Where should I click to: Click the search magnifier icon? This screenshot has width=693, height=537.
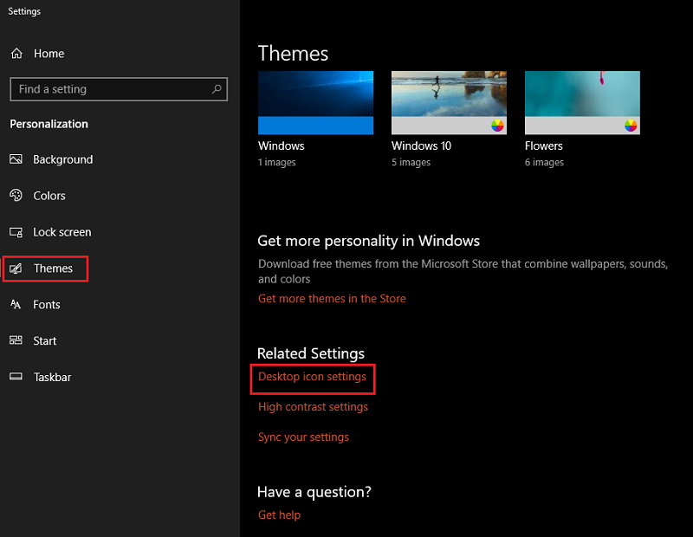[217, 89]
